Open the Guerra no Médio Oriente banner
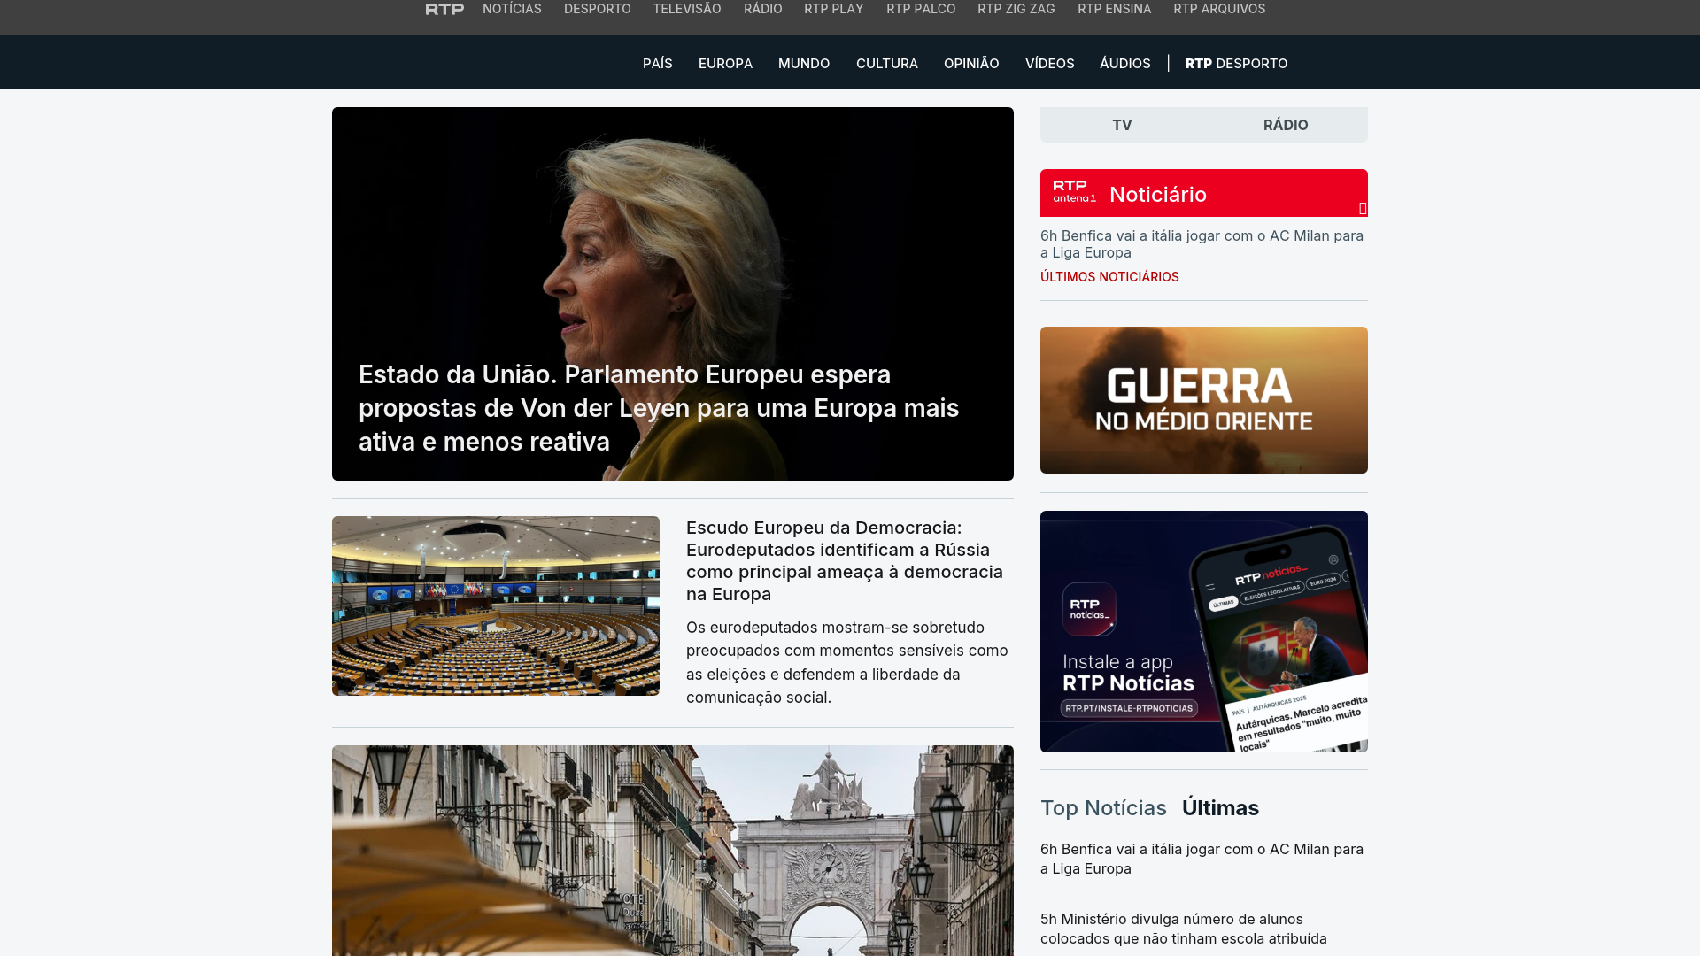The width and height of the screenshot is (1700, 956). pyautogui.click(x=1204, y=400)
